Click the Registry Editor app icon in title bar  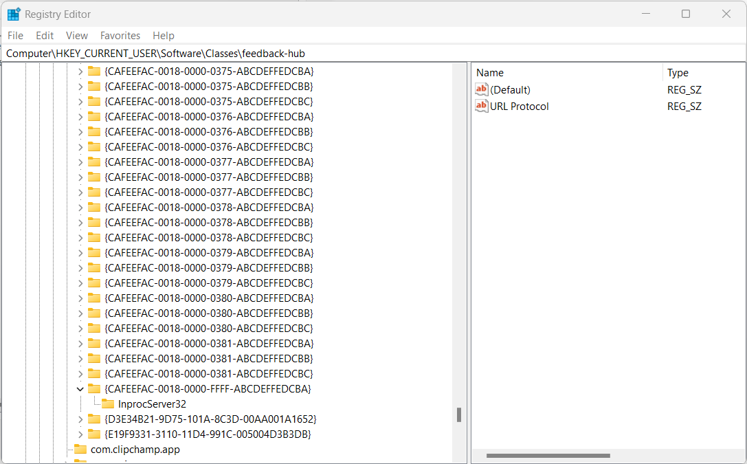pyautogui.click(x=14, y=14)
